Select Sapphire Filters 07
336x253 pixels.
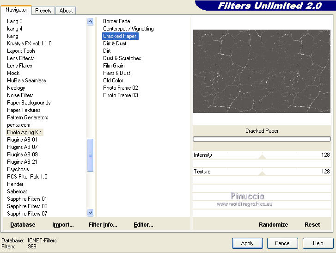click(27, 214)
